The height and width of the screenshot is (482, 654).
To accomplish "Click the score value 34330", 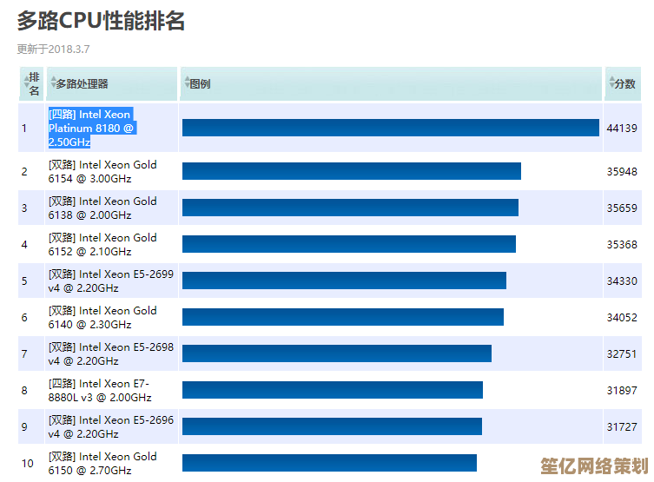I will [622, 281].
